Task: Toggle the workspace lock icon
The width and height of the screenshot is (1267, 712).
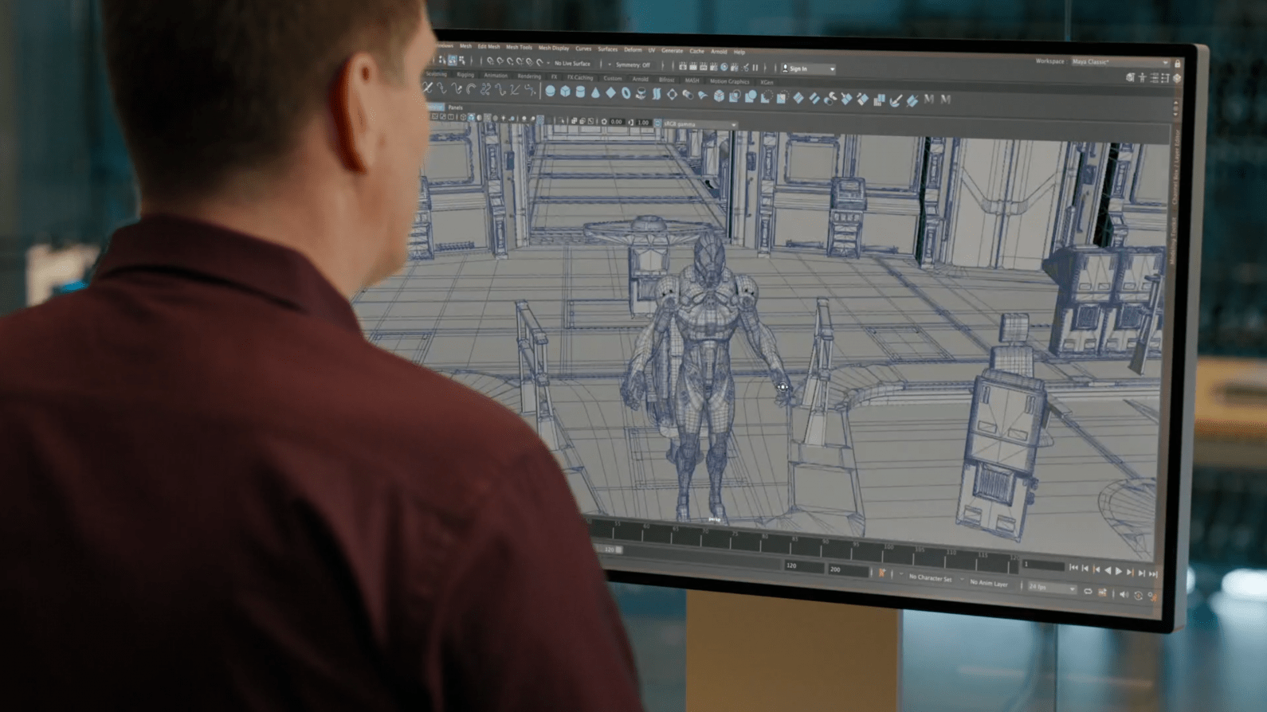Action: (1177, 63)
